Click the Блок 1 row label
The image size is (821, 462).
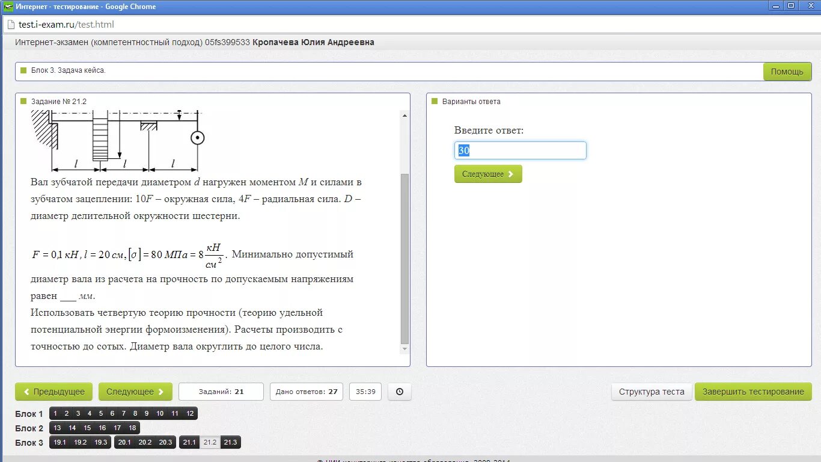[29, 414]
